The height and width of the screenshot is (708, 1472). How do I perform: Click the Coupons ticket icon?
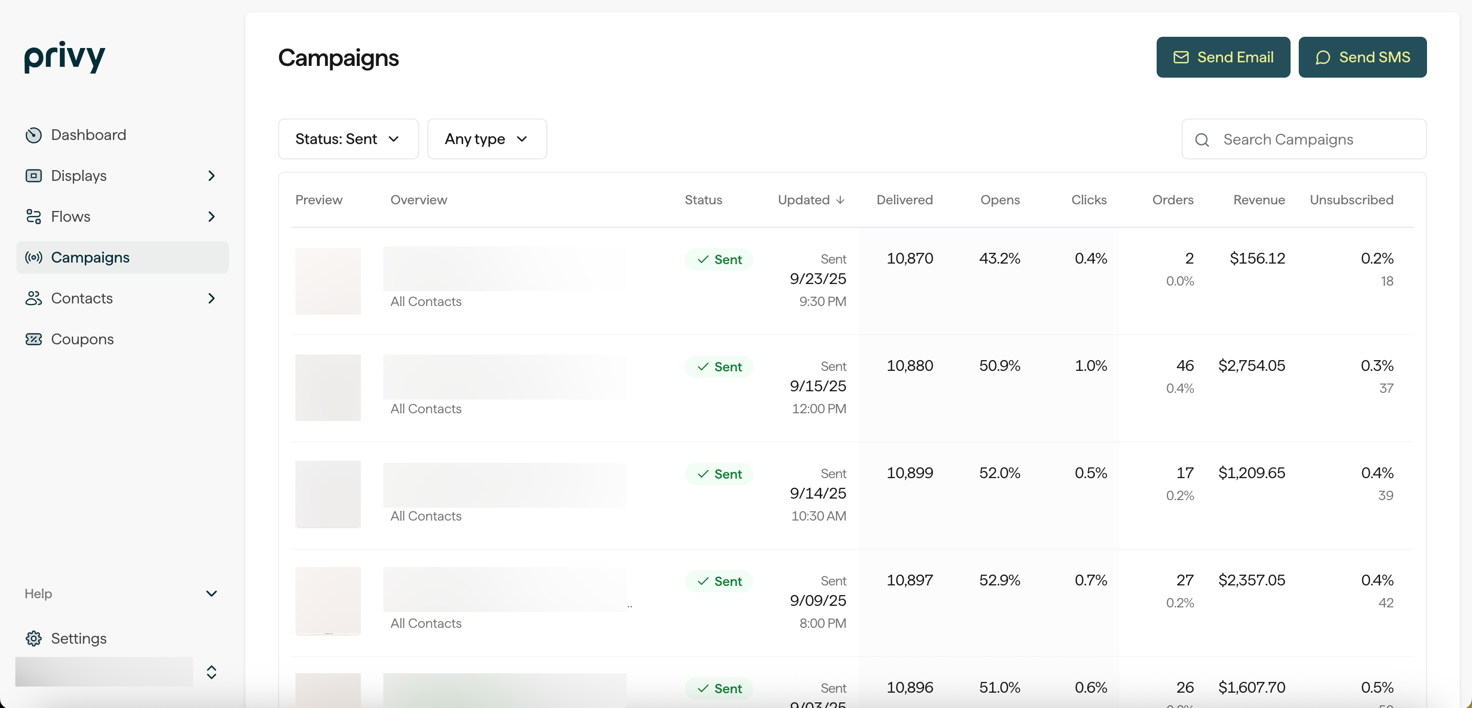34,339
